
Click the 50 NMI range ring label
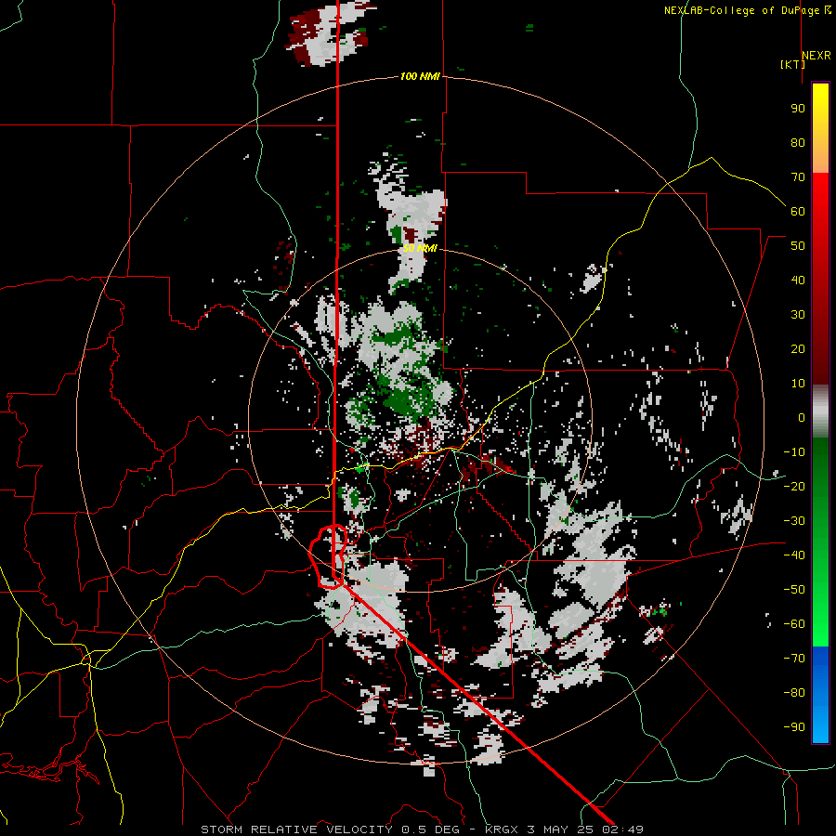tap(420, 248)
